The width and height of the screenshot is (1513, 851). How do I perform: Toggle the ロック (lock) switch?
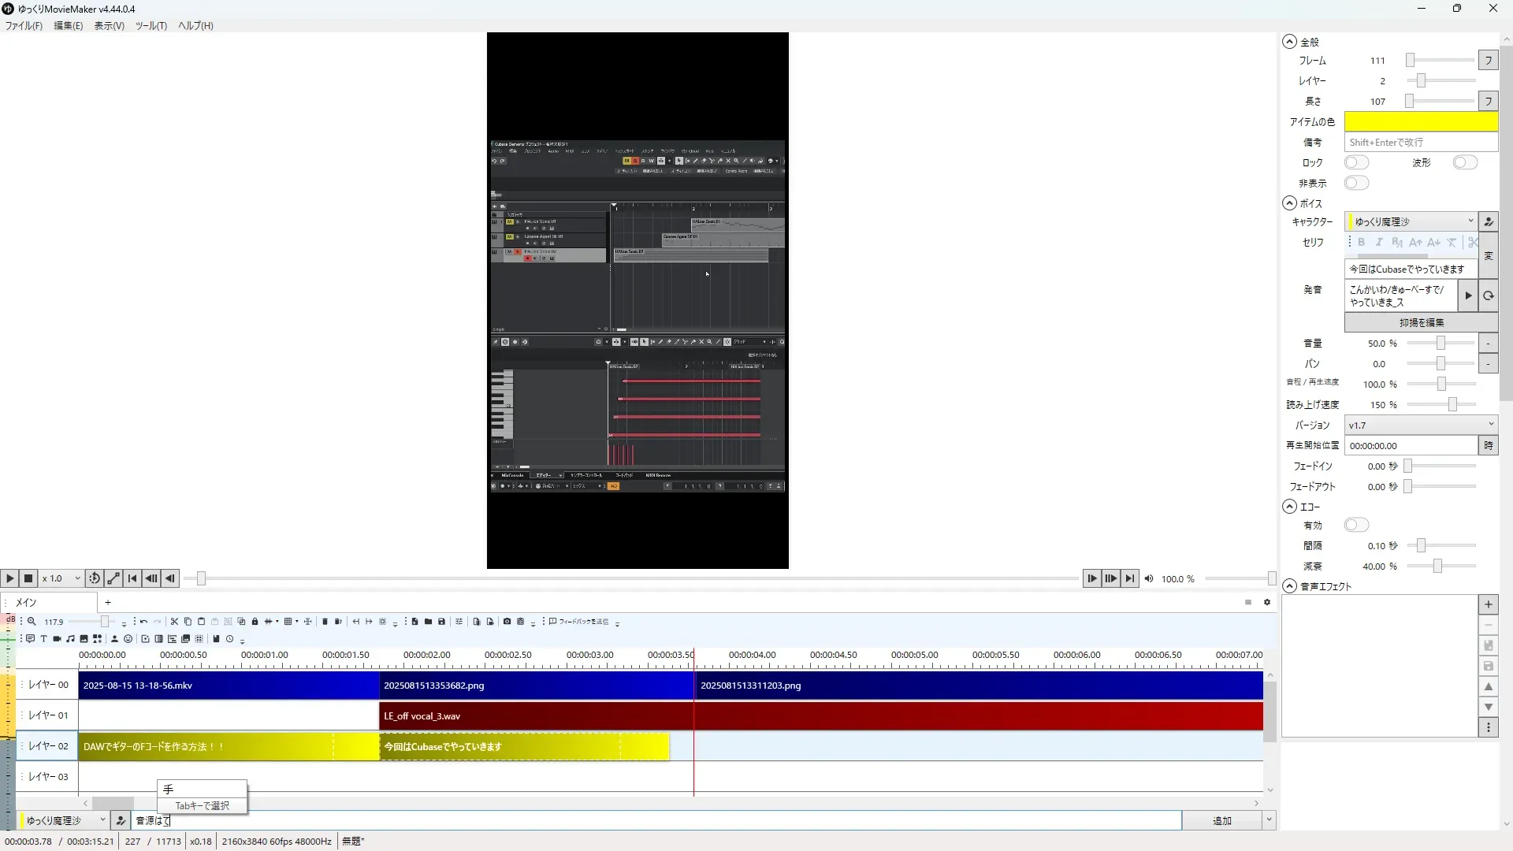tap(1356, 162)
